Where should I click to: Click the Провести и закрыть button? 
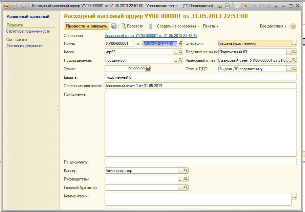click(86, 26)
